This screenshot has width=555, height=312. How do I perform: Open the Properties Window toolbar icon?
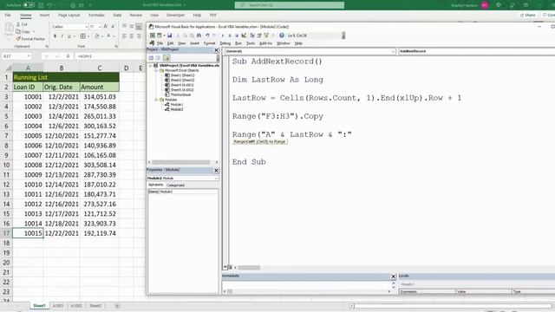point(259,36)
